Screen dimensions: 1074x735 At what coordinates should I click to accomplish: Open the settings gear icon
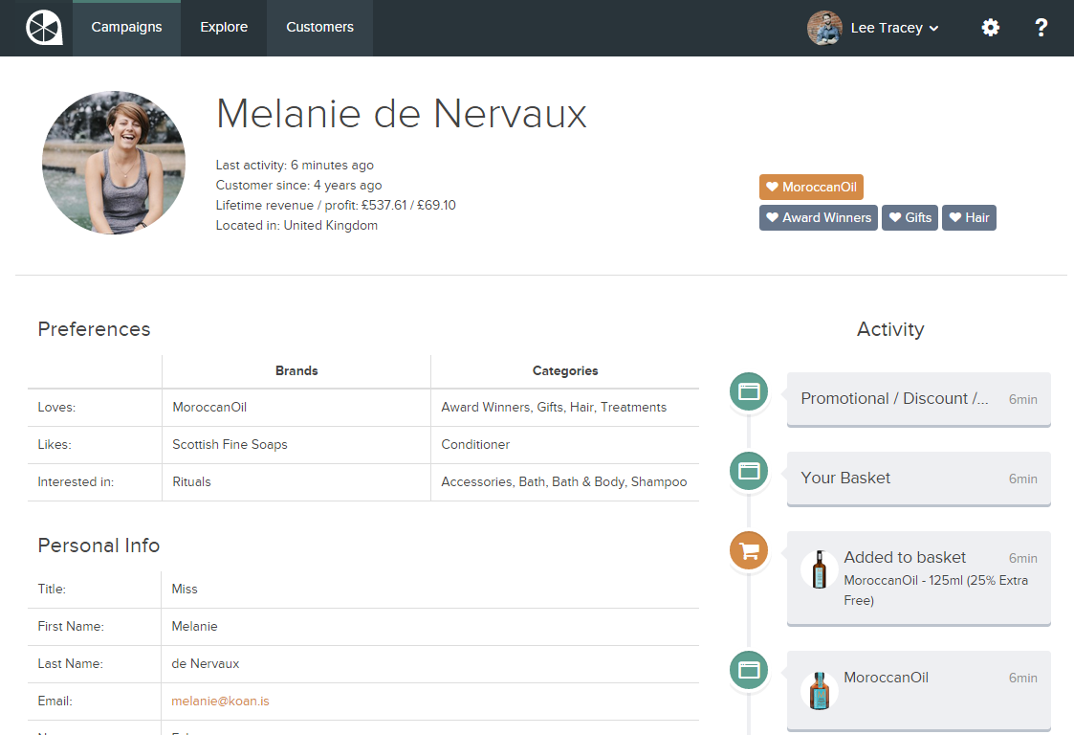coord(991,28)
